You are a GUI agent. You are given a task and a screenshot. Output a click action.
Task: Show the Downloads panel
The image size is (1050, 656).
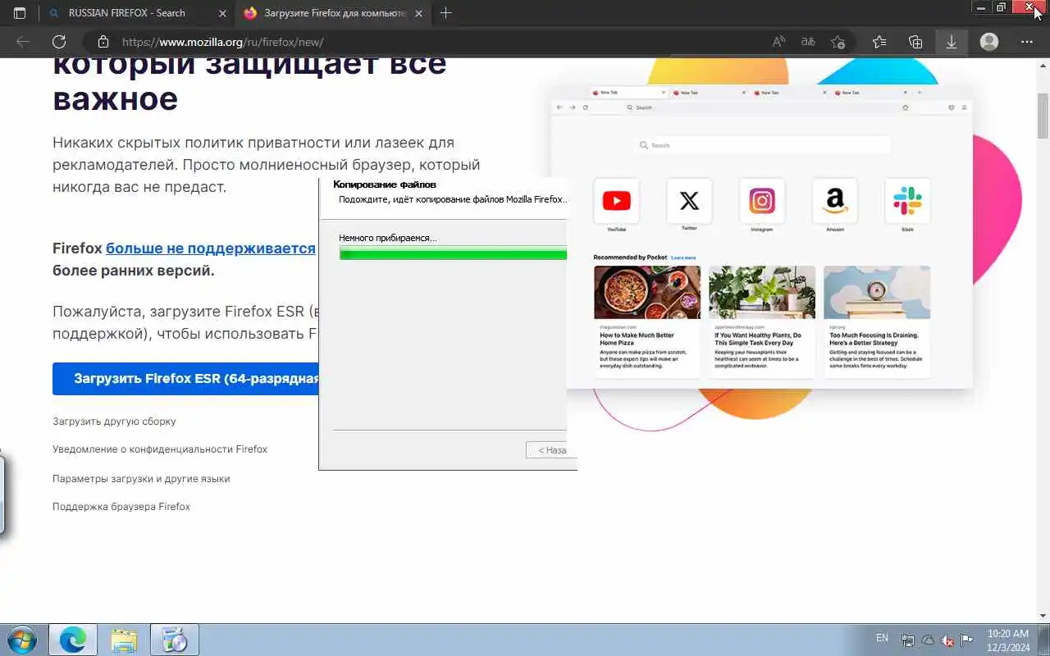[x=952, y=42]
